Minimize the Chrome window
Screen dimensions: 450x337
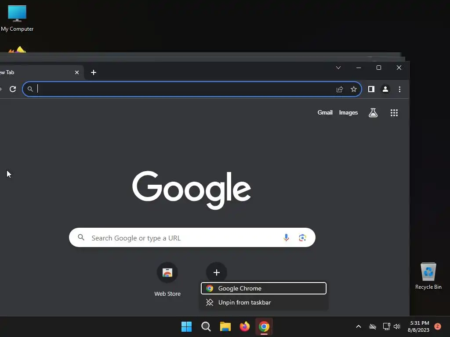click(359, 68)
